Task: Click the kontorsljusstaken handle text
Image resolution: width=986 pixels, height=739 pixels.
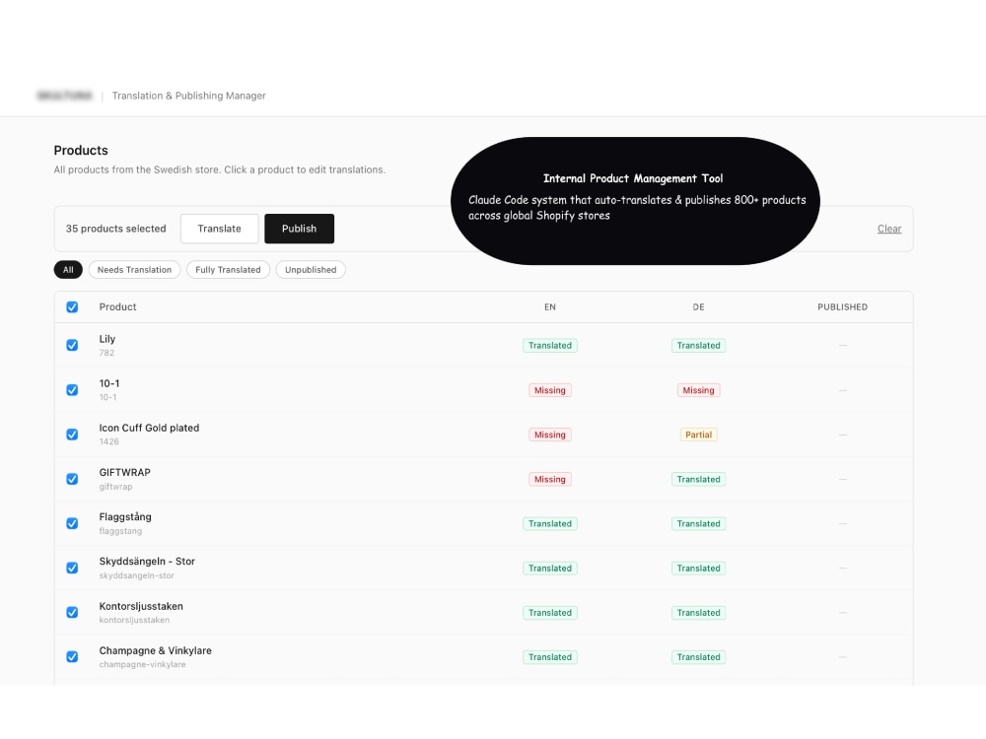Action: [x=134, y=620]
